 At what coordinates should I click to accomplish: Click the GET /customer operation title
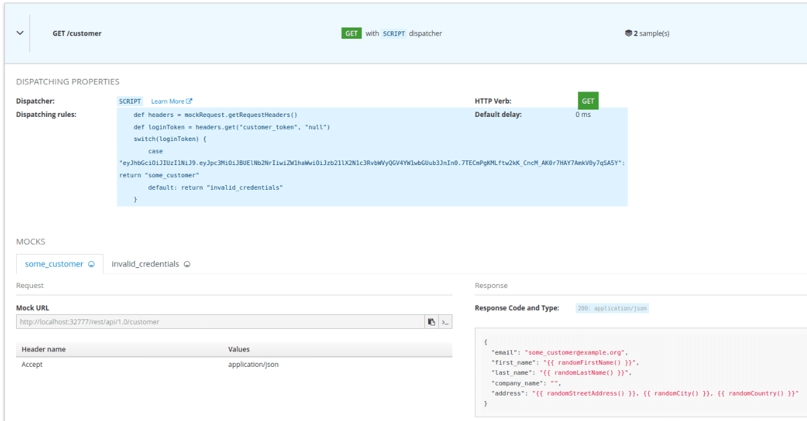click(x=77, y=33)
